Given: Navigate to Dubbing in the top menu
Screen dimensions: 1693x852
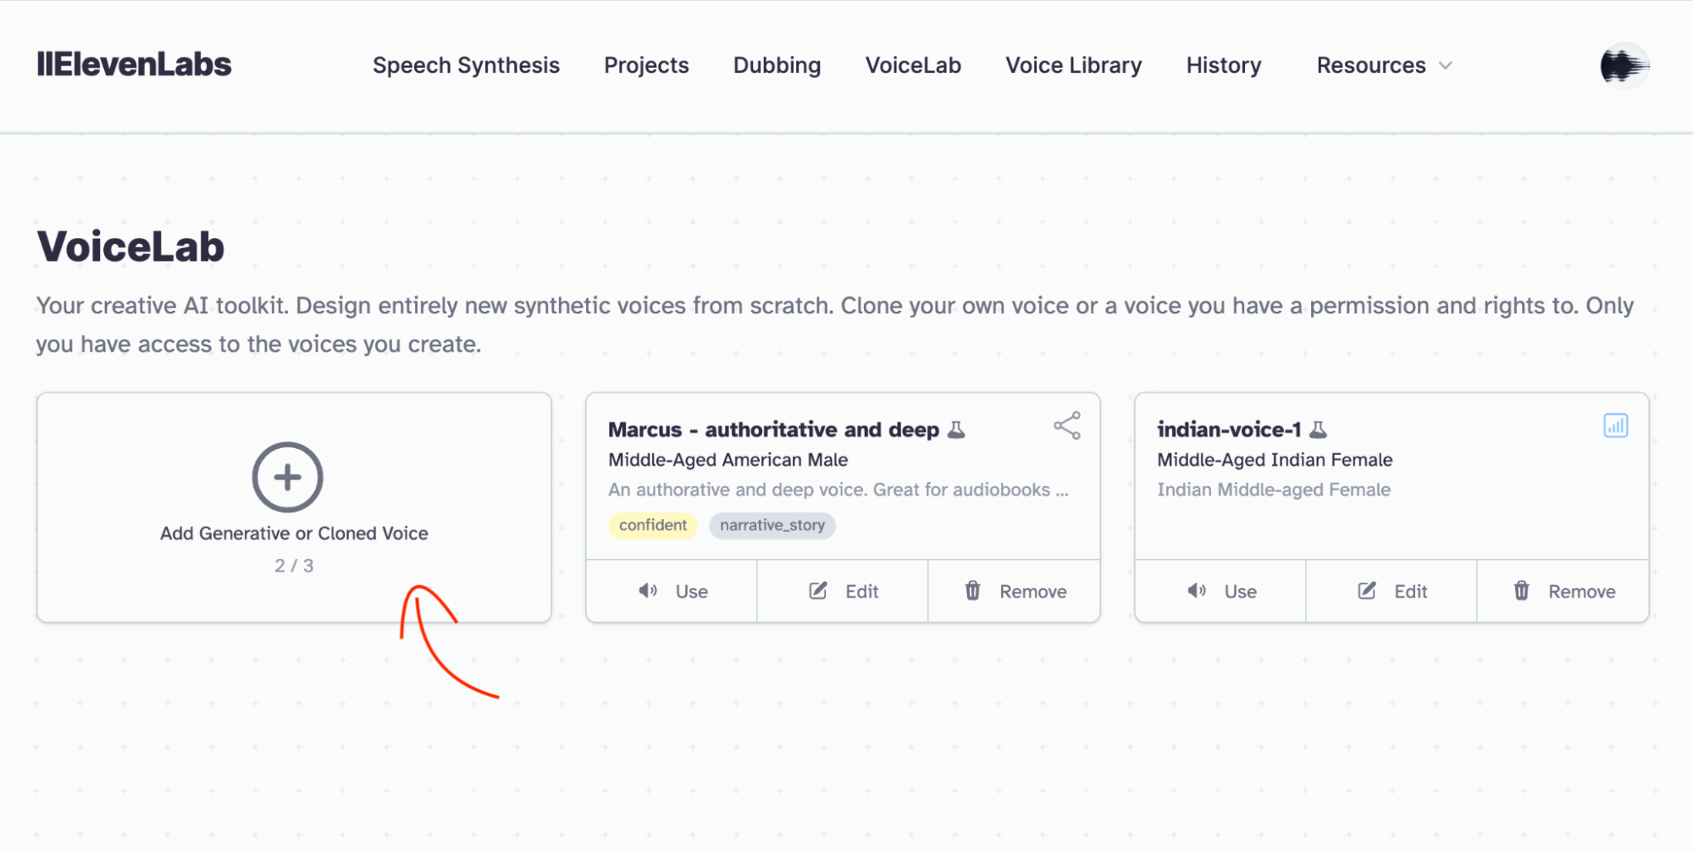Looking at the screenshot, I should pos(777,65).
